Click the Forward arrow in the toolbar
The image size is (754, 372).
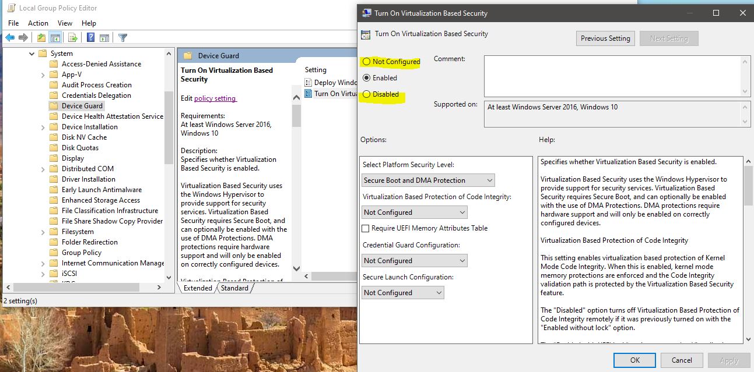coord(22,37)
